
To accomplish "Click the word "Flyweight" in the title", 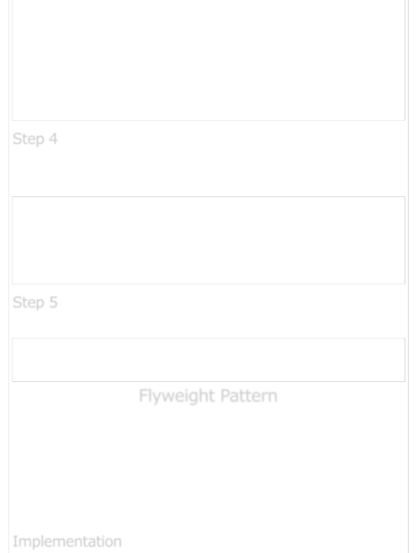I will click(x=177, y=396).
